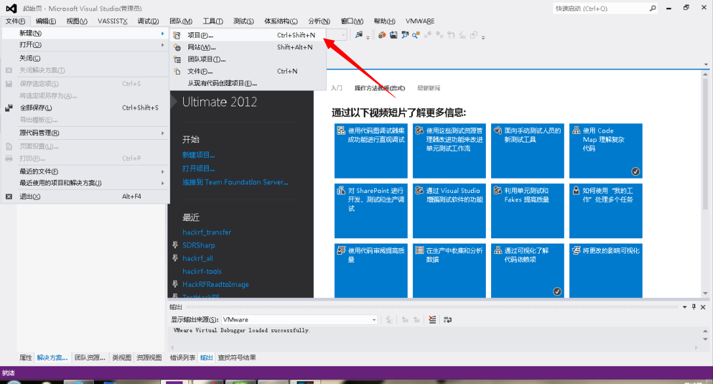Open recent project hackrf-tools
713x384 pixels.
[x=202, y=271]
